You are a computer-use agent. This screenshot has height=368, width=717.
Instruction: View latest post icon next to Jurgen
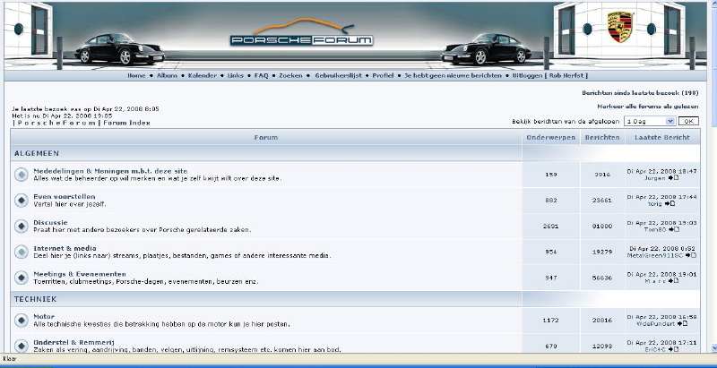673,177
